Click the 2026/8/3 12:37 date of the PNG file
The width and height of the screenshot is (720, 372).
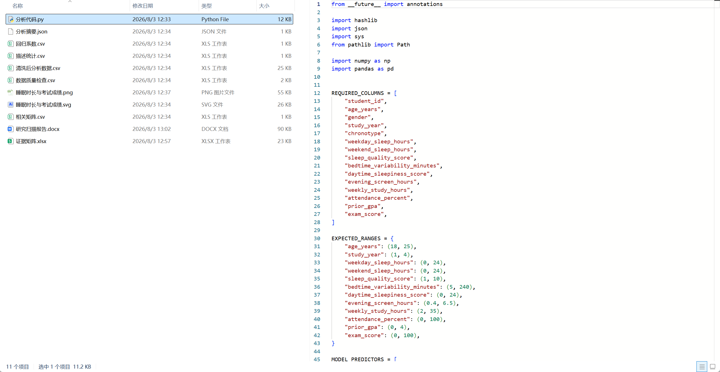click(x=152, y=92)
